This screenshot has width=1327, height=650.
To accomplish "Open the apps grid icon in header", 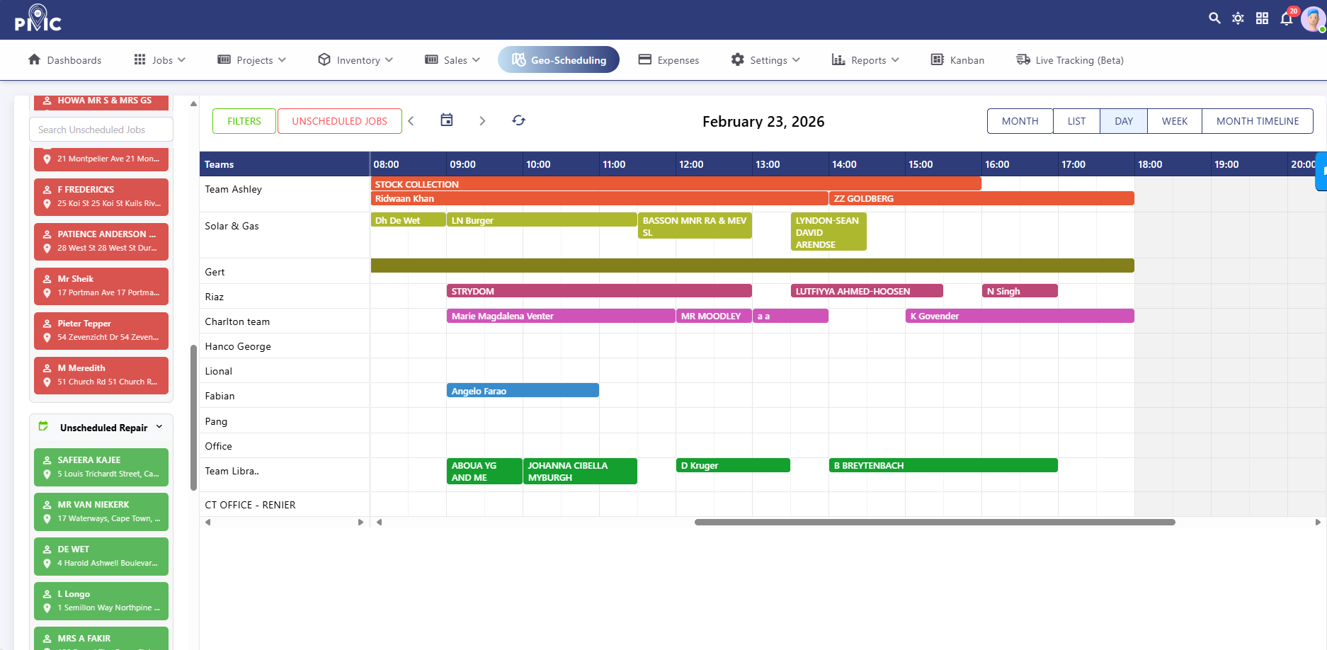I will 1262,18.
